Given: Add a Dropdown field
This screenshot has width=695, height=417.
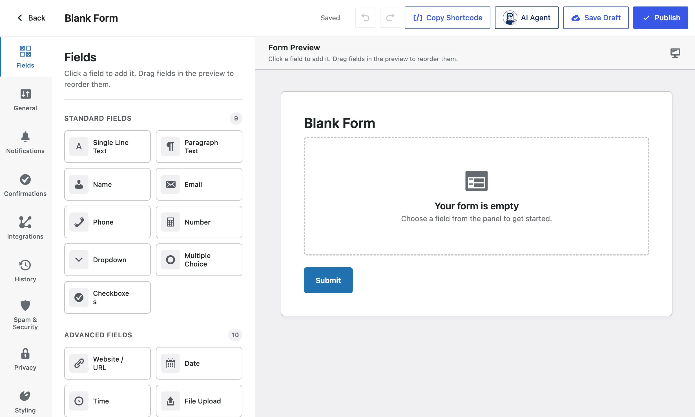Looking at the screenshot, I should pyautogui.click(x=107, y=260).
